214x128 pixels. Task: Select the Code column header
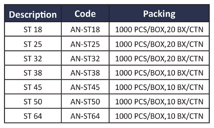(x=85, y=14)
